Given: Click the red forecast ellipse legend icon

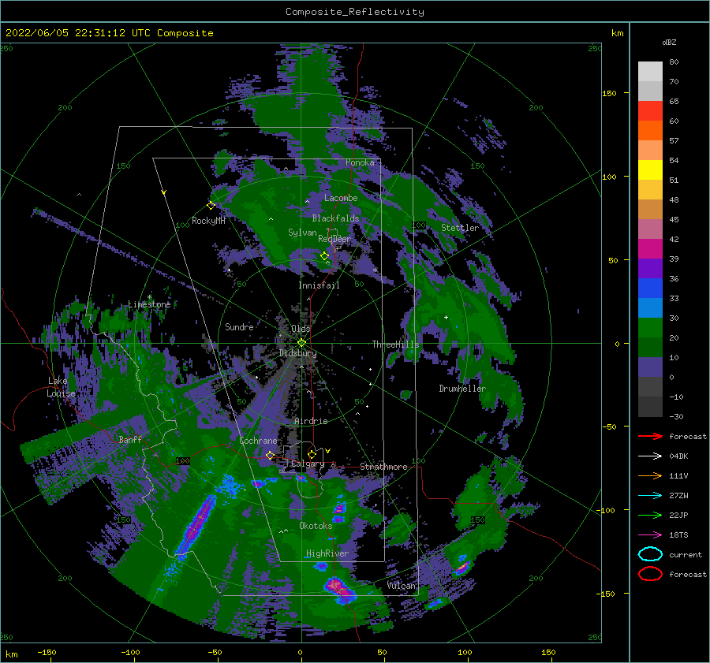Looking at the screenshot, I should tap(650, 574).
